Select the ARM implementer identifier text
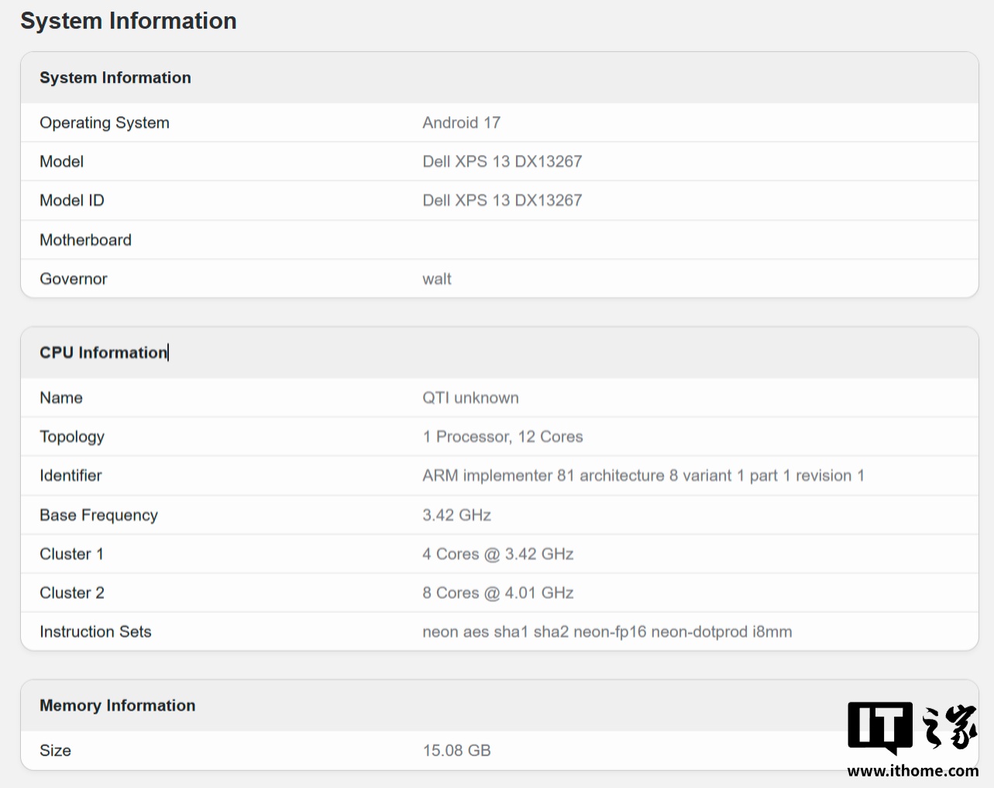 [x=643, y=476]
